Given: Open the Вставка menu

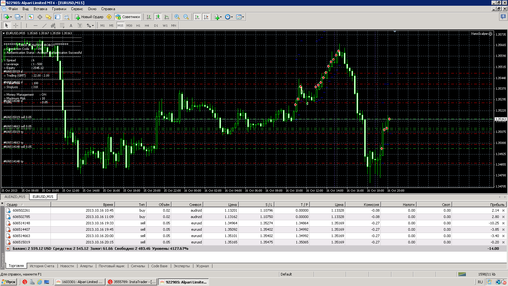Looking at the screenshot, I should click(40, 9).
